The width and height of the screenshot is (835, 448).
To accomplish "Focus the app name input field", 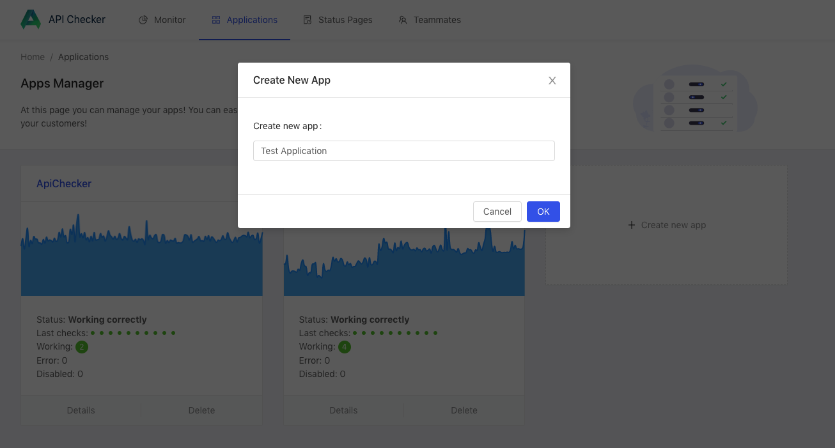I will [x=403, y=151].
